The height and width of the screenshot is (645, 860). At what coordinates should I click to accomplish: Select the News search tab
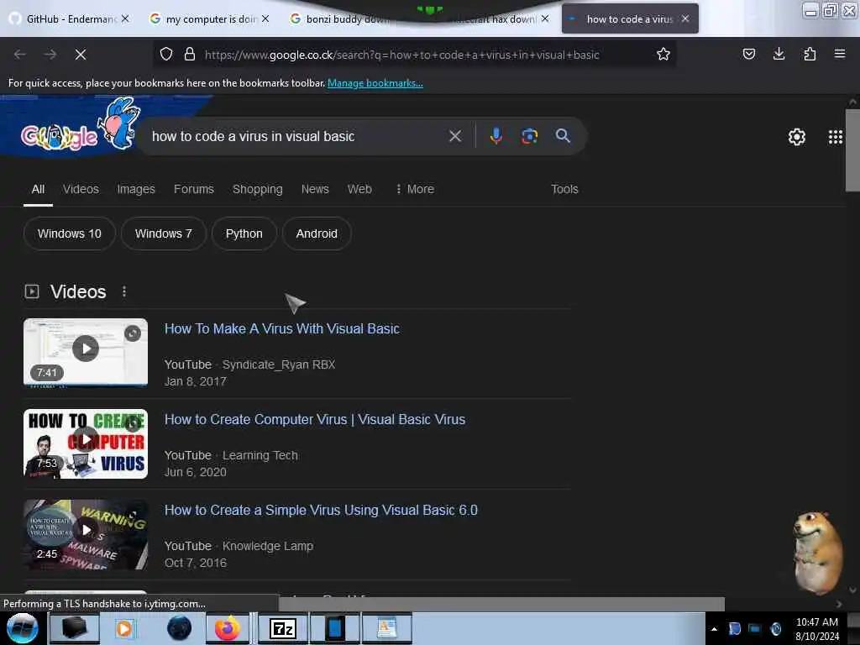315,189
